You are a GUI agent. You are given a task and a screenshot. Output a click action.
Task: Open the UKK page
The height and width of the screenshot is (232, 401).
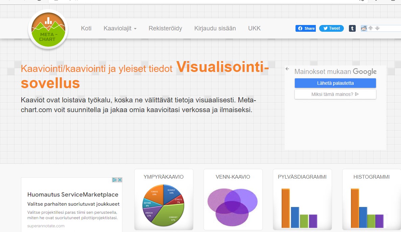(254, 28)
